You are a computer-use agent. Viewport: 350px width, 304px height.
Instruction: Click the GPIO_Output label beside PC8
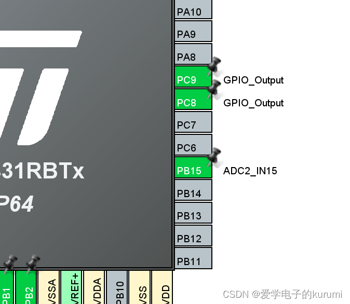(253, 103)
